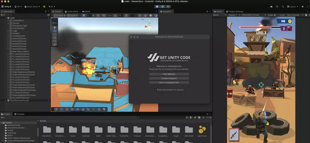Switch to Game tab beside Scene tab

86,11
